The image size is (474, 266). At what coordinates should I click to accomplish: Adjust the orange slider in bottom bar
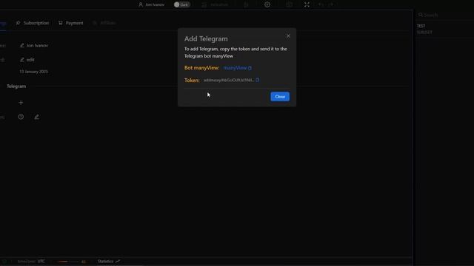tap(67, 262)
